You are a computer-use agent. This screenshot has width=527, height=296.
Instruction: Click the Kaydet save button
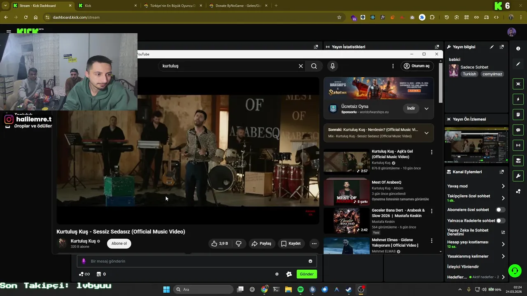click(291, 243)
